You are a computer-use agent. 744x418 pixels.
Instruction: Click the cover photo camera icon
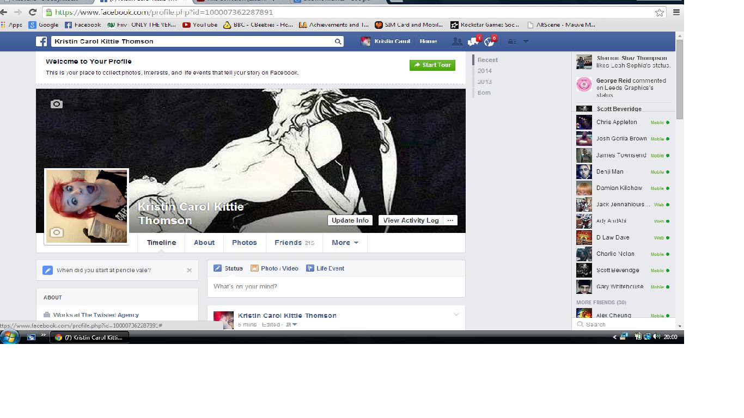coord(57,104)
